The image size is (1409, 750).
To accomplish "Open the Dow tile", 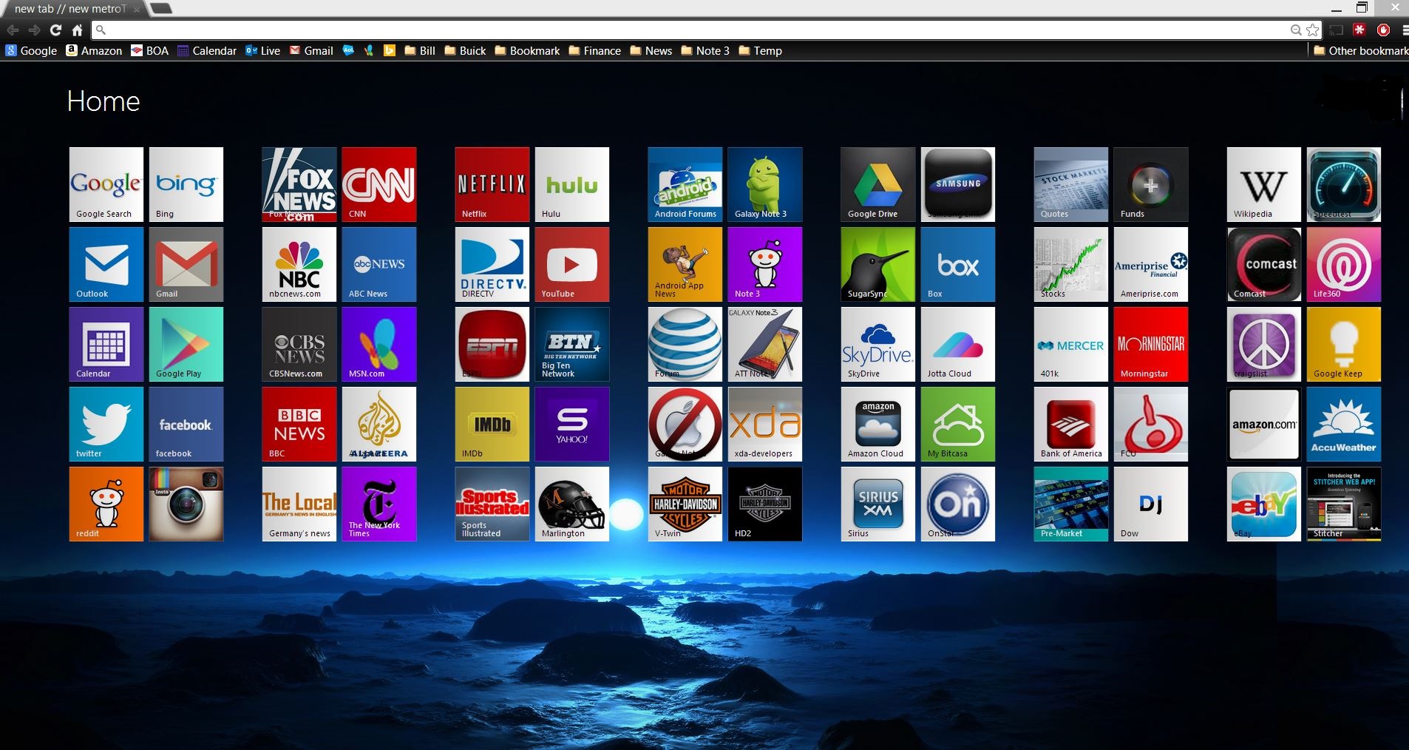I will 1151,504.
